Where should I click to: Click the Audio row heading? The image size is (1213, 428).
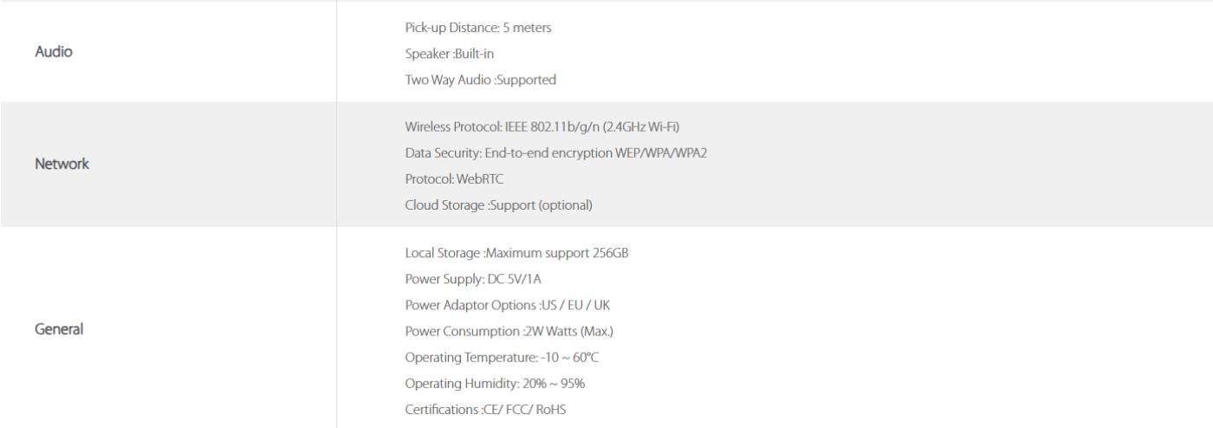pos(54,52)
